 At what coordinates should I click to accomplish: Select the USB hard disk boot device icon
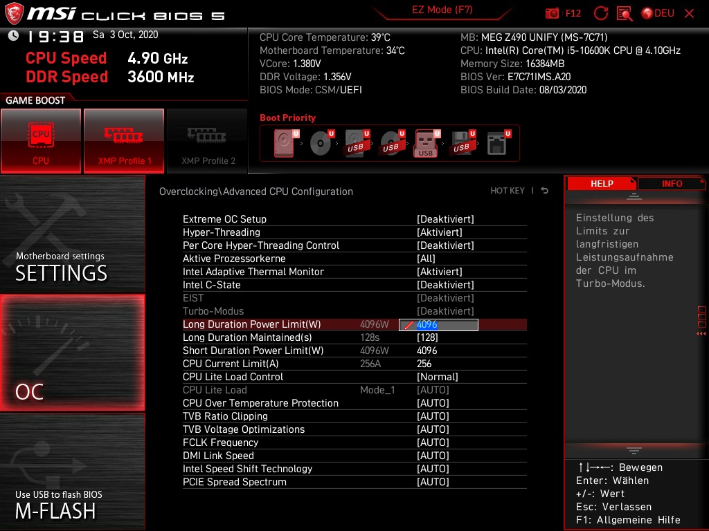click(357, 143)
